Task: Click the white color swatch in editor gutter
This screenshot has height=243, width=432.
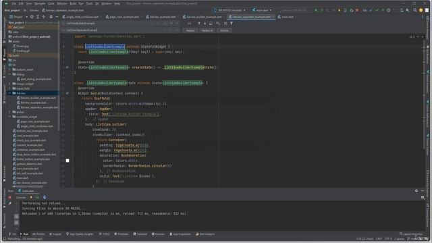Action: (x=67, y=161)
